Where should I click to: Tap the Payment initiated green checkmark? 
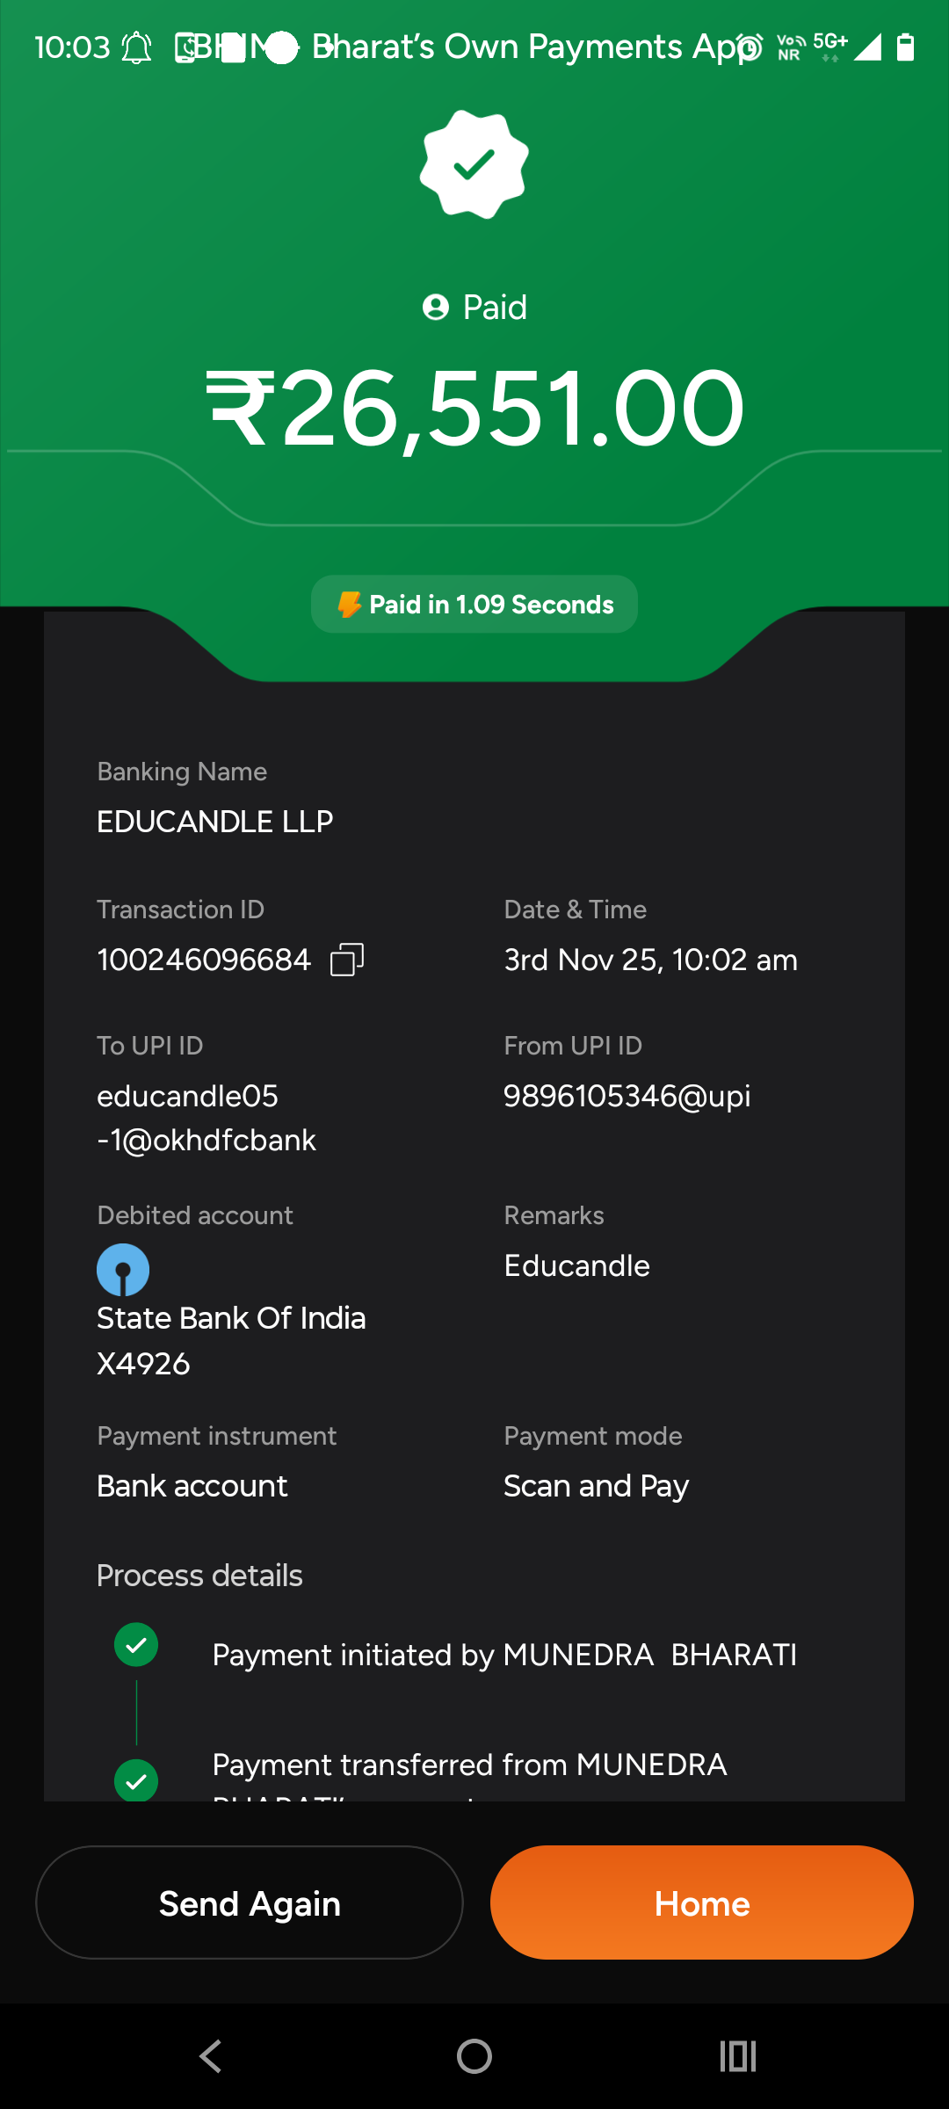tap(136, 1644)
